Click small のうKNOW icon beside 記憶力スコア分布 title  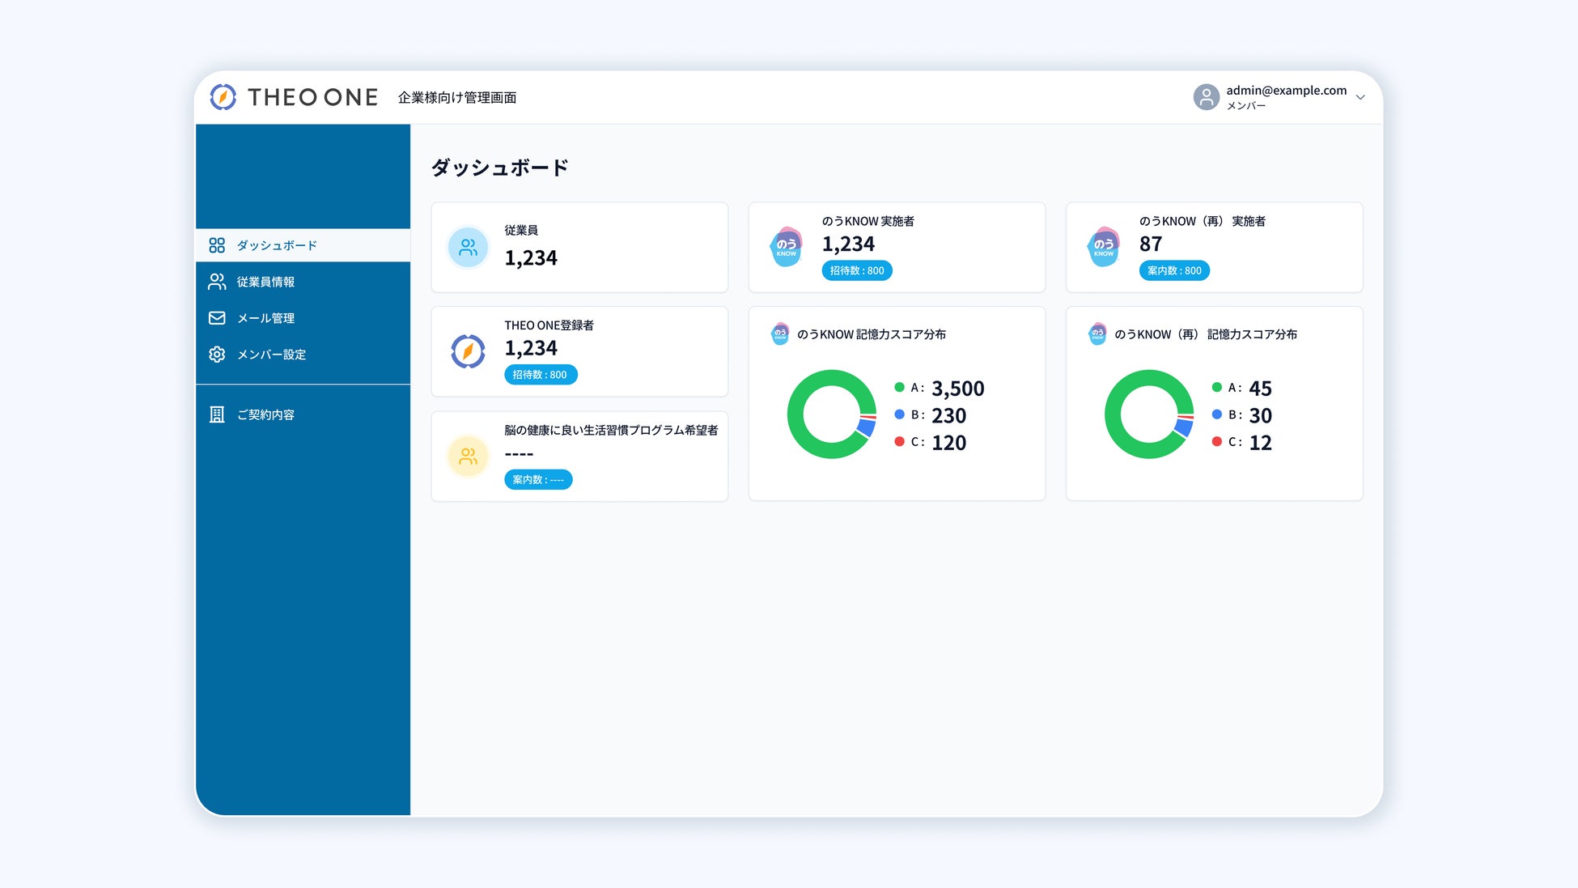point(780,334)
